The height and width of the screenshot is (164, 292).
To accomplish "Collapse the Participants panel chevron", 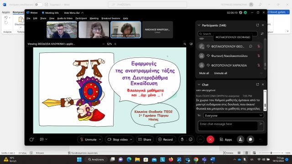I will [199, 25].
